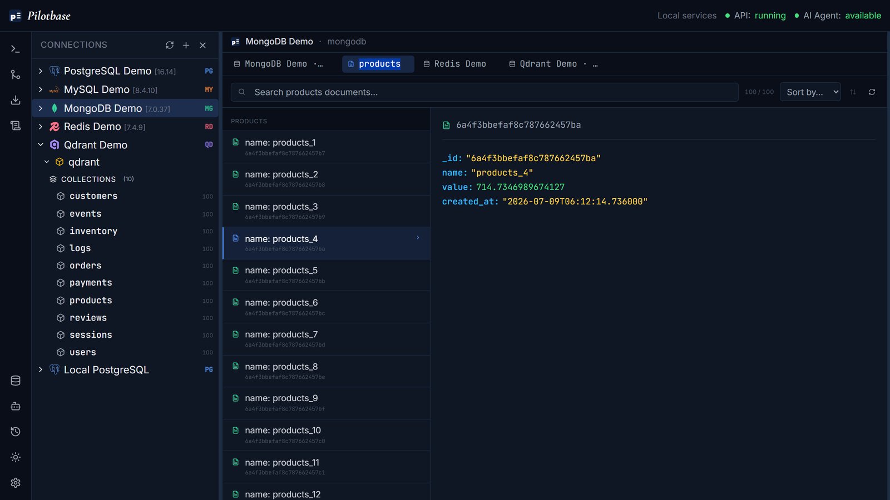
Task: Open the sessions collection
Action: pyautogui.click(x=91, y=335)
